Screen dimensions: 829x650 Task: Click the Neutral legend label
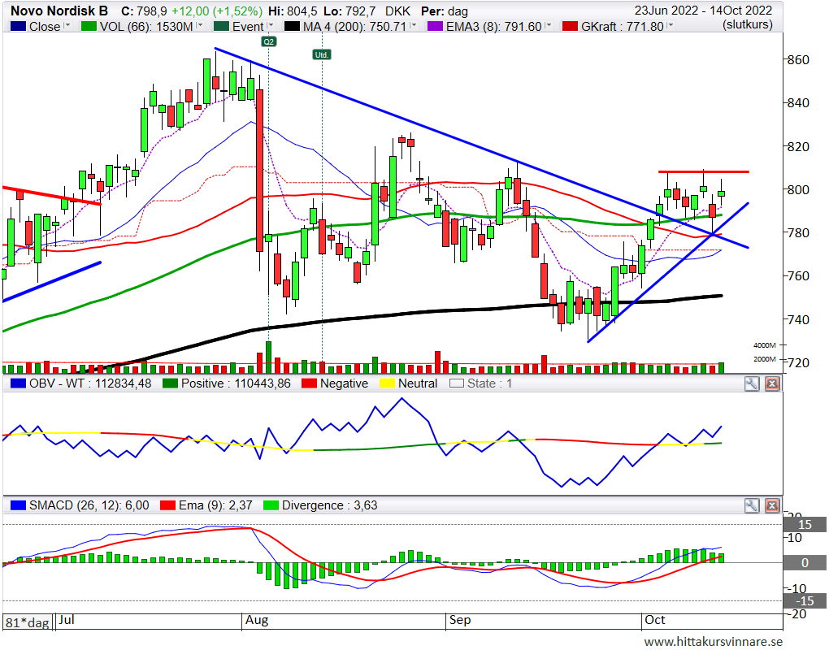(x=418, y=383)
